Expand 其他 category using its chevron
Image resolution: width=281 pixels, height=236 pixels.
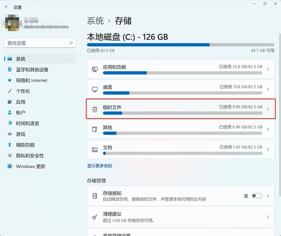click(x=268, y=129)
